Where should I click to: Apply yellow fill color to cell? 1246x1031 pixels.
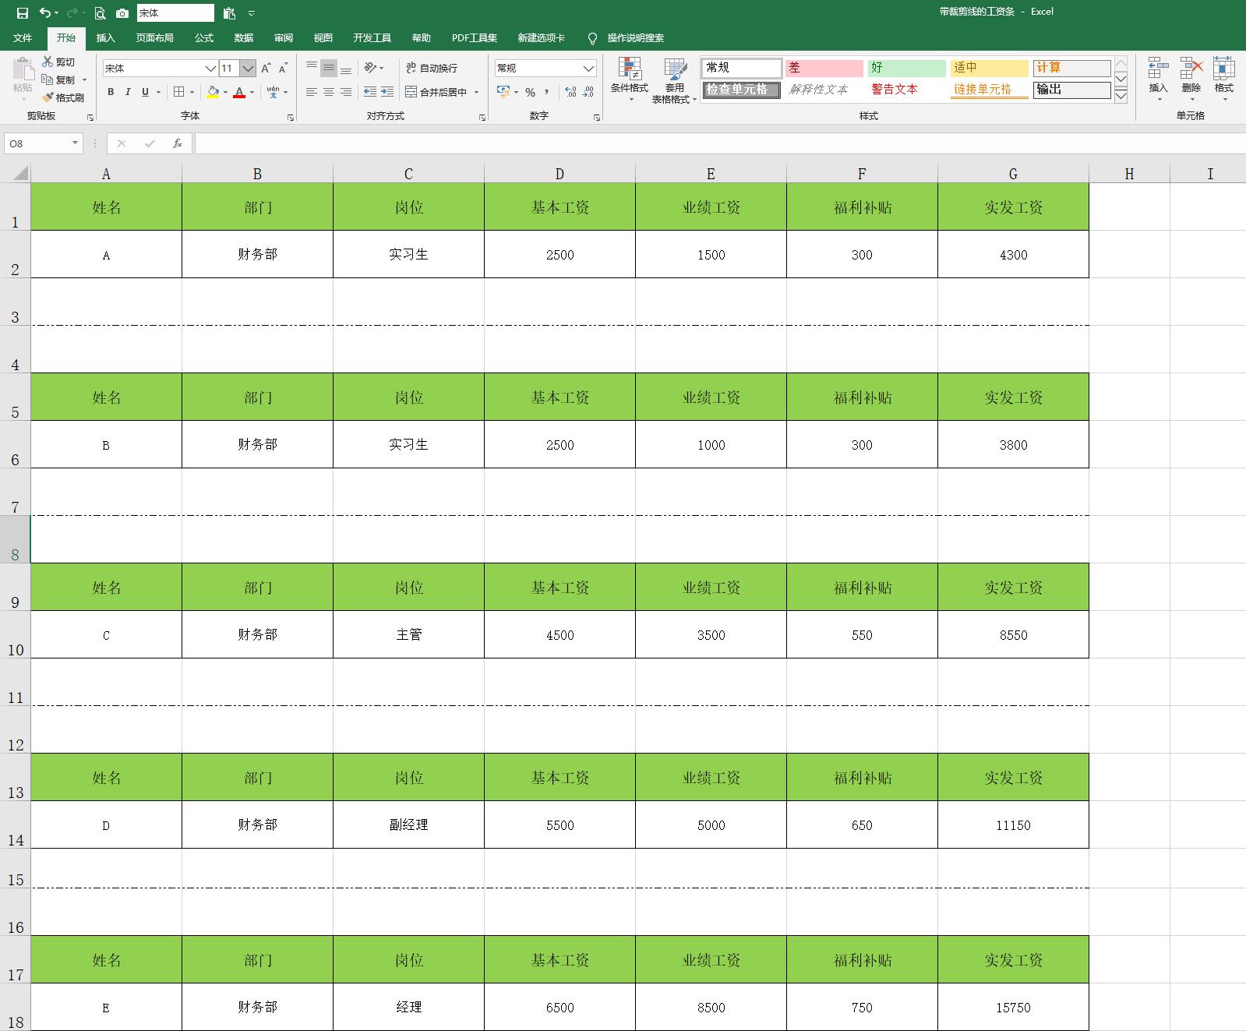[213, 92]
